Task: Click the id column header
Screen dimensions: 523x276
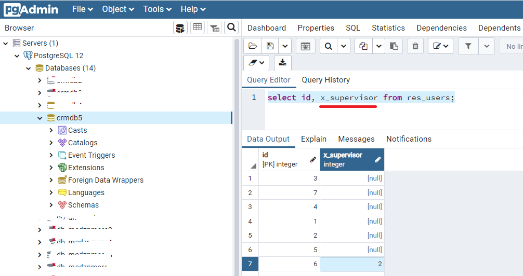Action: click(289, 159)
